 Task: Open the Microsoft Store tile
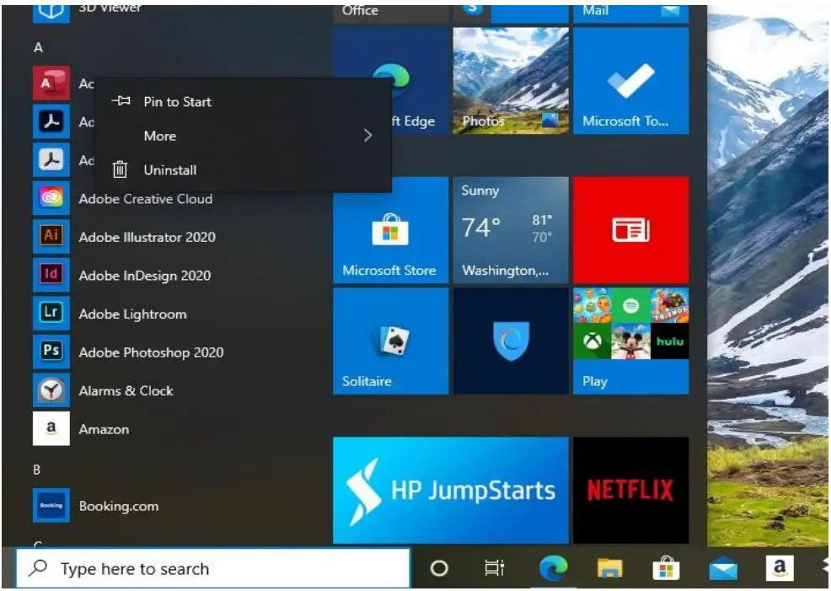point(390,229)
